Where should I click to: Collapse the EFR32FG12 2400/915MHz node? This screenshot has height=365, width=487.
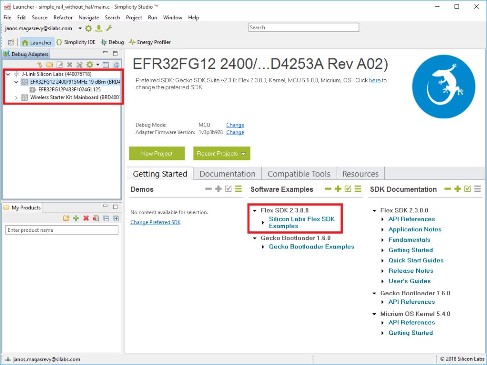click(x=16, y=82)
